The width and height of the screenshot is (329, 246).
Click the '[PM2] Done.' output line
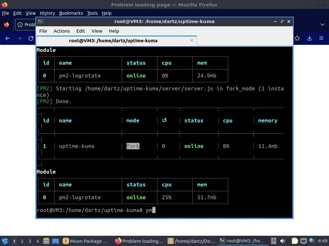(x=54, y=101)
